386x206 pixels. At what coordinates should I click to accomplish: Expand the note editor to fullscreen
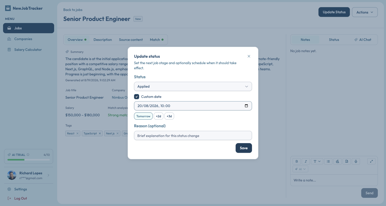tap(371, 161)
